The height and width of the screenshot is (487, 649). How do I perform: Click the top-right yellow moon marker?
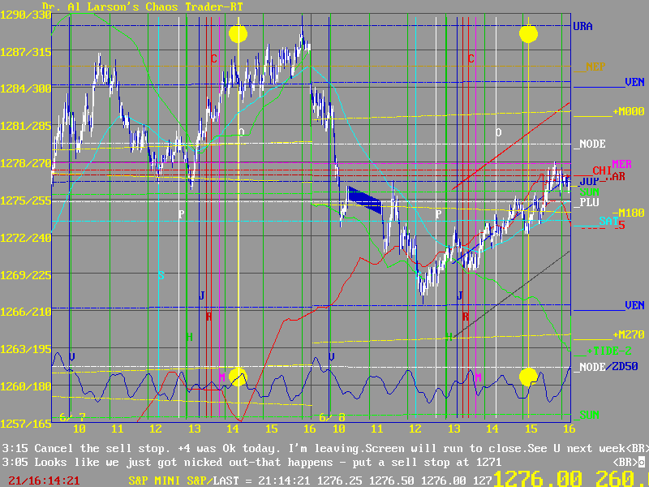(x=528, y=33)
